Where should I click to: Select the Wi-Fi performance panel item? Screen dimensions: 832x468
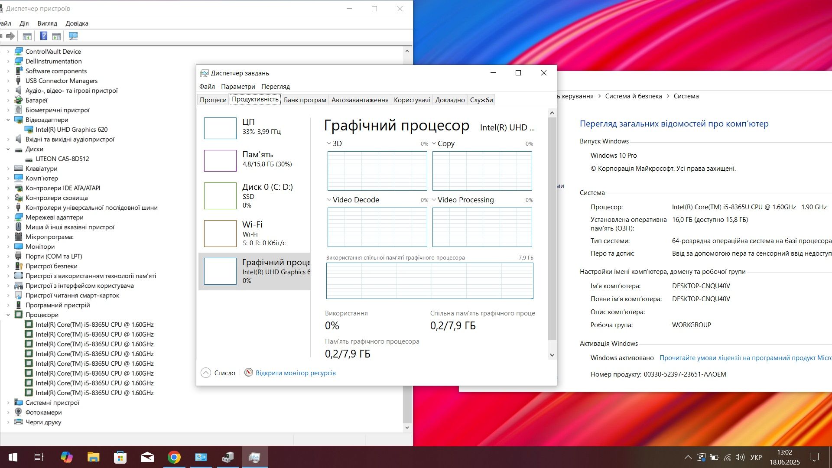[255, 233]
